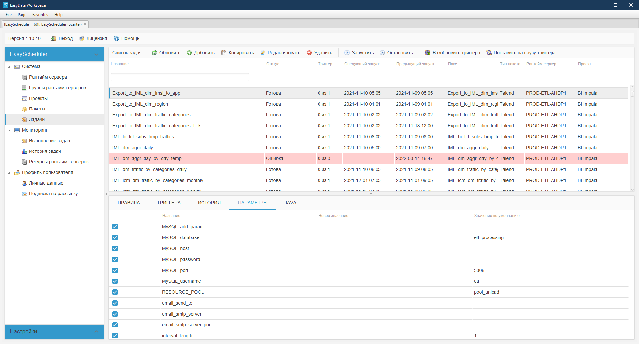Uncheck the MySQL_password checkbox
This screenshot has width=639, height=344.
point(115,259)
